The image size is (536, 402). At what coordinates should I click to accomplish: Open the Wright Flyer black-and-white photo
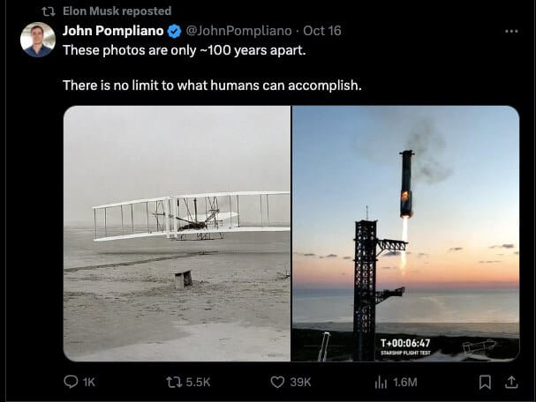point(177,233)
